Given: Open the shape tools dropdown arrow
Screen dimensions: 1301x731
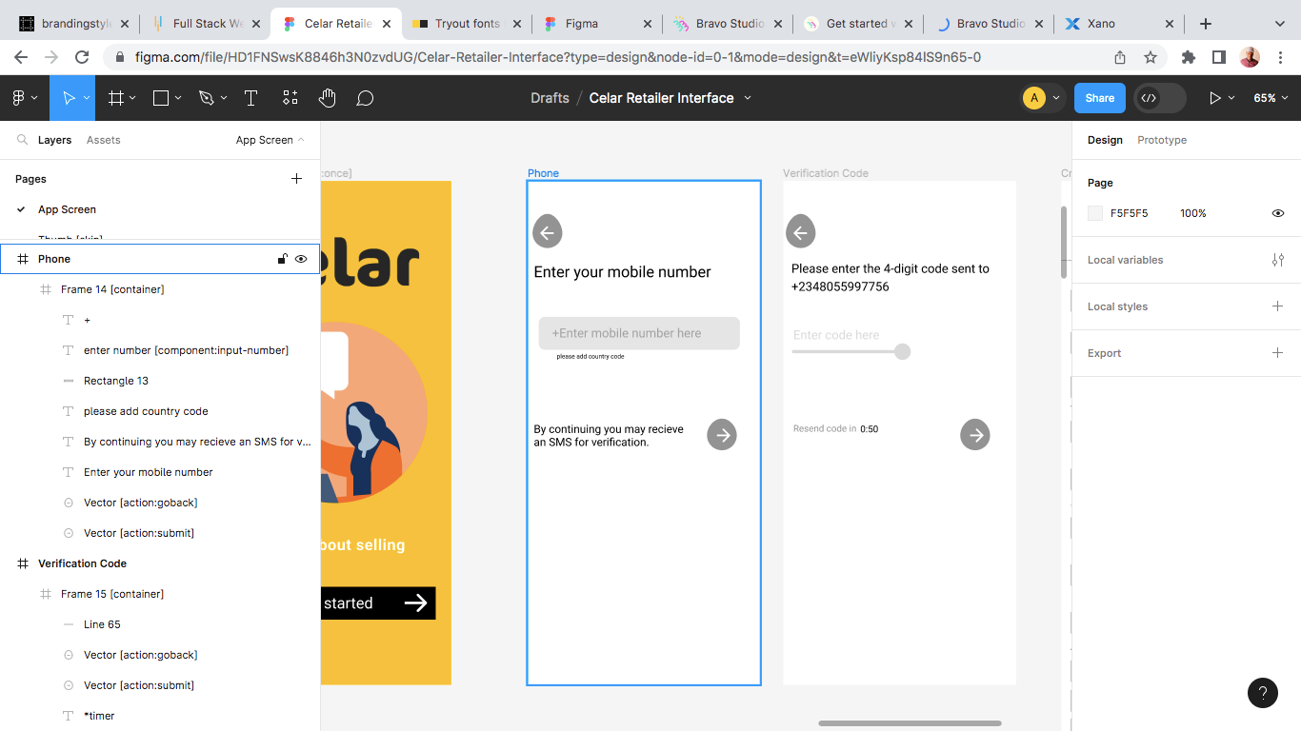Looking at the screenshot, I should pyautogui.click(x=180, y=98).
